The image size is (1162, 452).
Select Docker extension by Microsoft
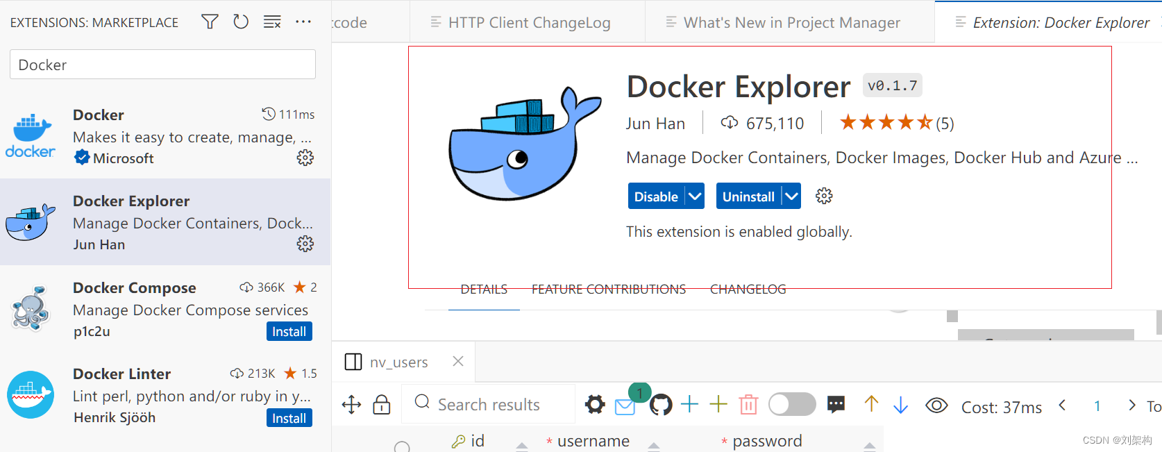tap(165, 136)
